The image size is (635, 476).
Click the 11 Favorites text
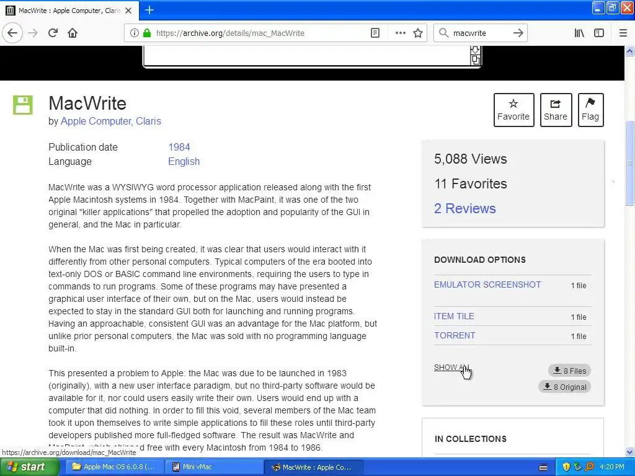(x=471, y=183)
